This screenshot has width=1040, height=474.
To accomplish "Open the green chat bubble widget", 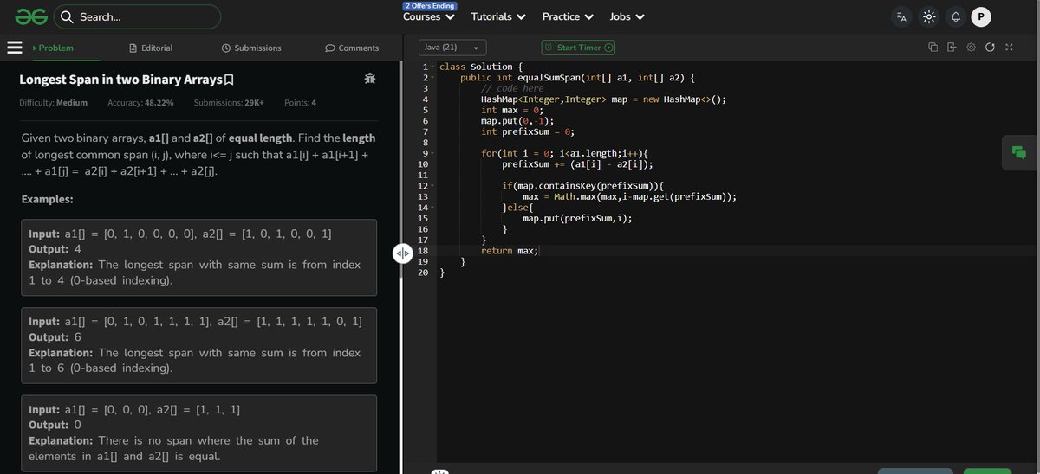I will (x=1020, y=152).
